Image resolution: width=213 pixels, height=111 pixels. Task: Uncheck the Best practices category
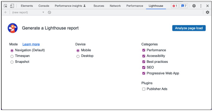click(x=144, y=62)
